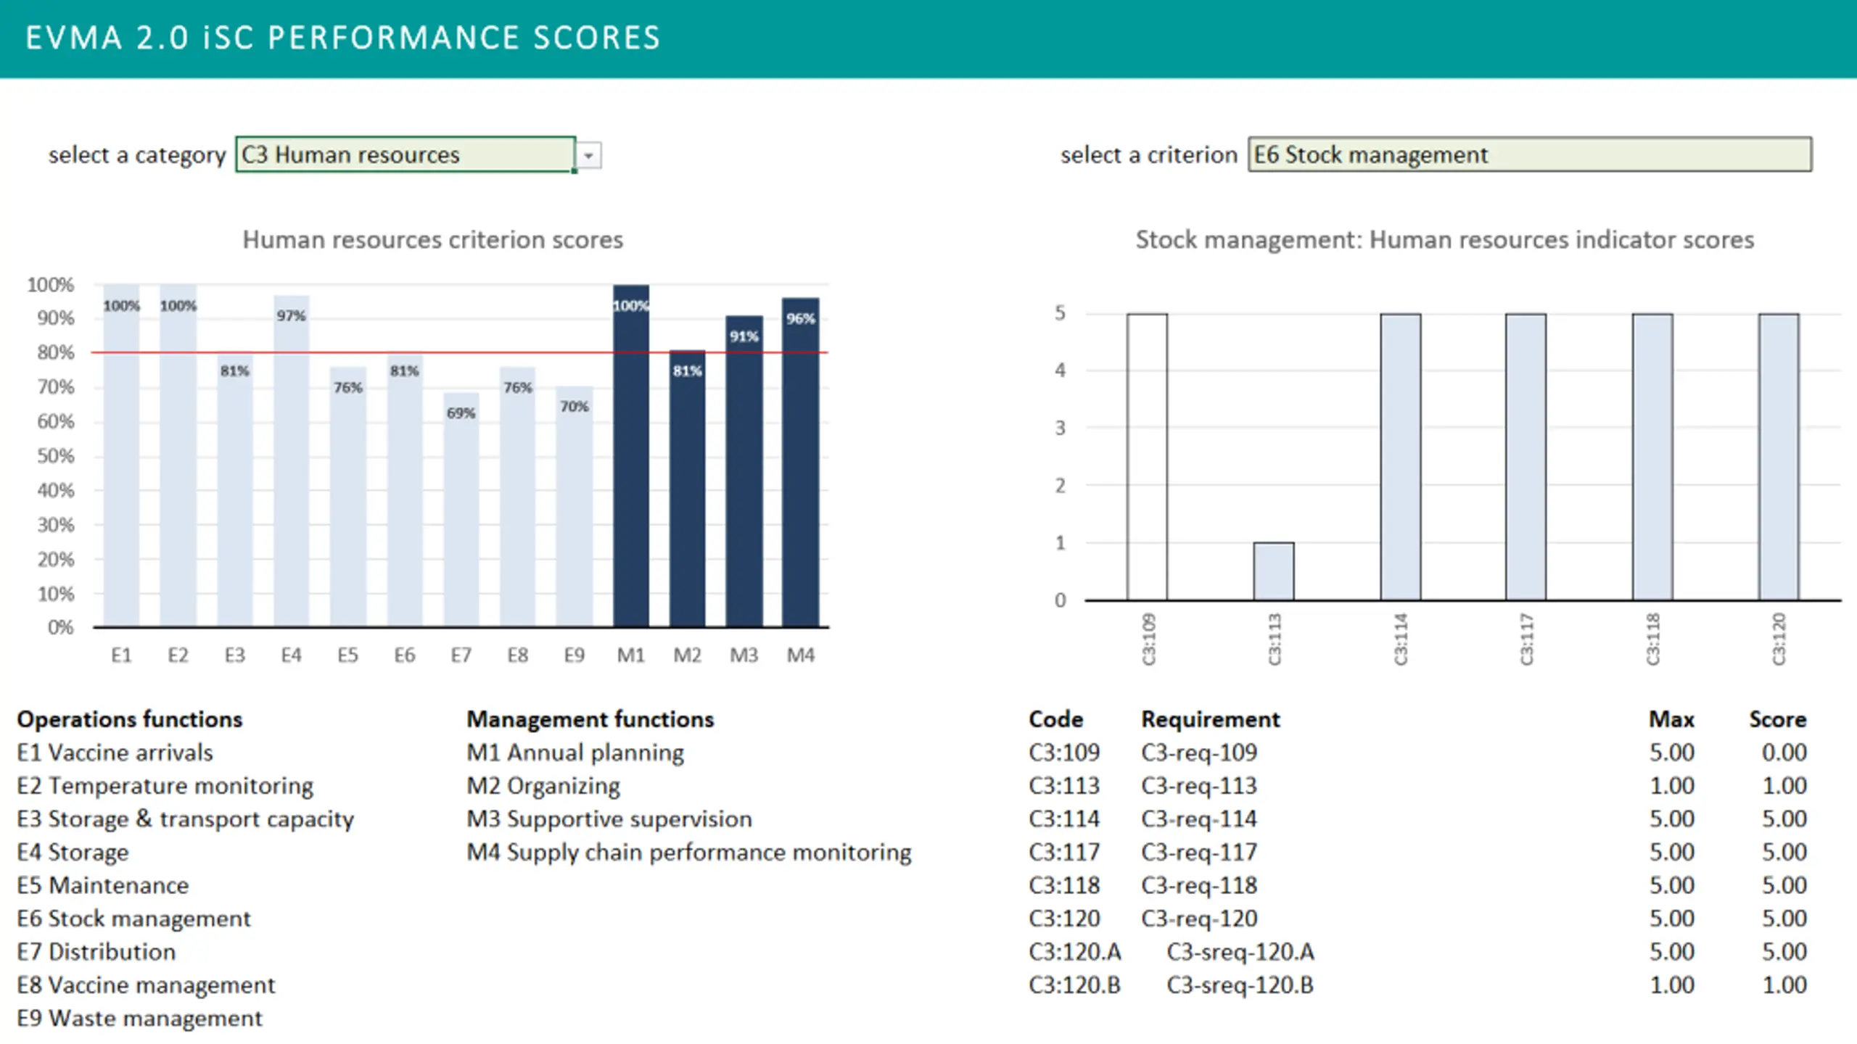Image resolution: width=1857 pixels, height=1044 pixels.
Task: Select the E5 Maintenance row
Action: (103, 885)
